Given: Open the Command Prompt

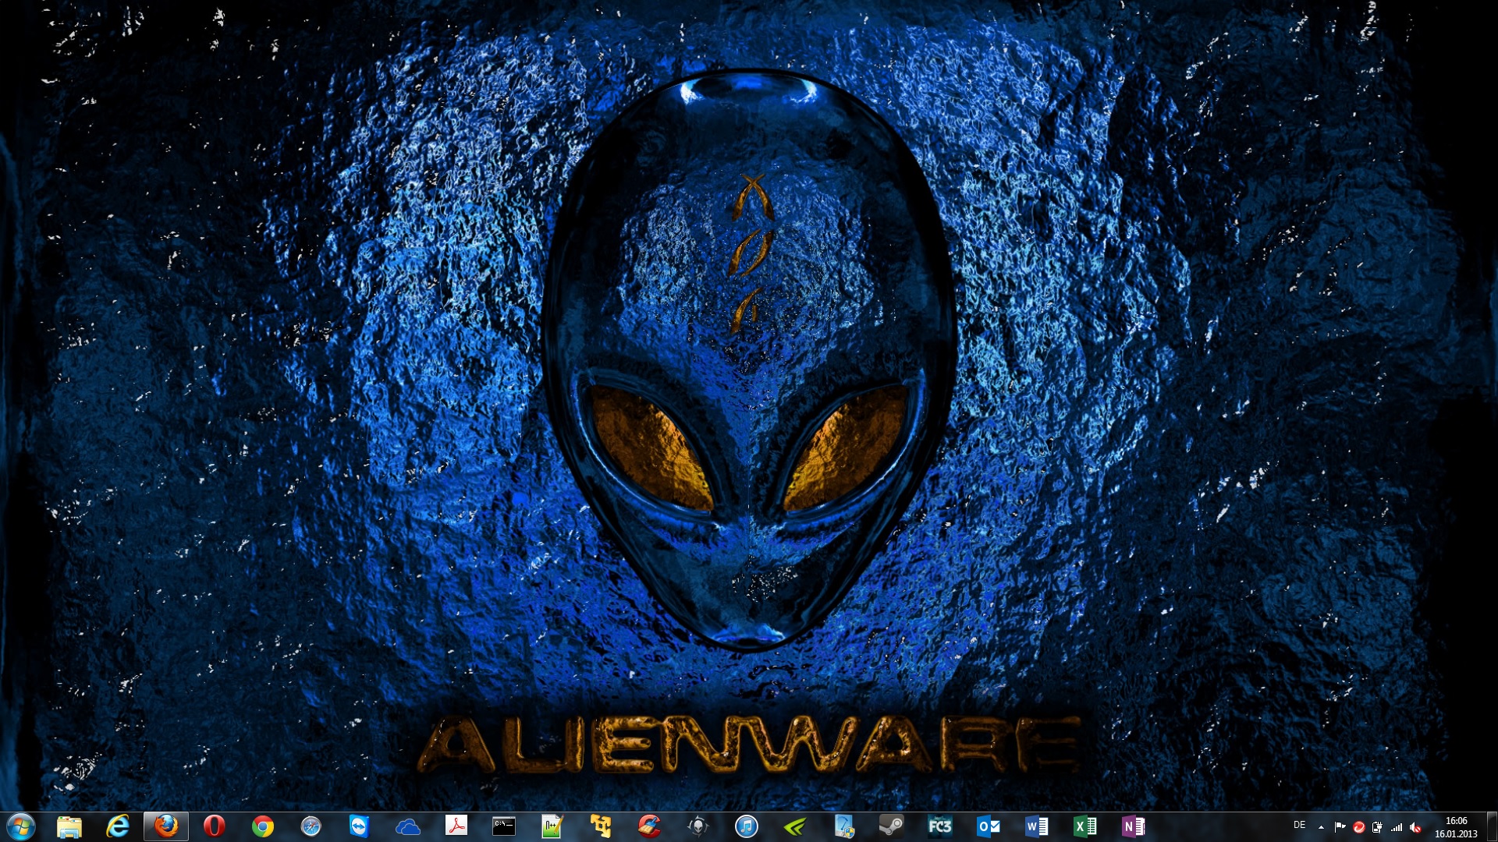Looking at the screenshot, I should [x=504, y=826].
